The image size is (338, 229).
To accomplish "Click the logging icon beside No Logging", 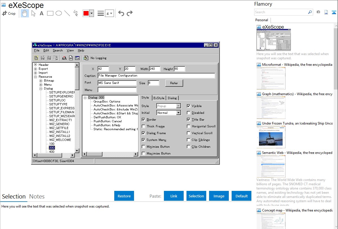I will point(86,58).
